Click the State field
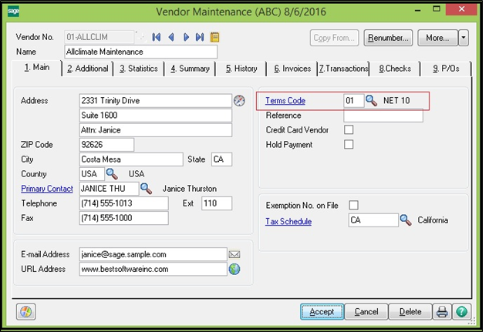Screen dimensions: 489x332 221,159
